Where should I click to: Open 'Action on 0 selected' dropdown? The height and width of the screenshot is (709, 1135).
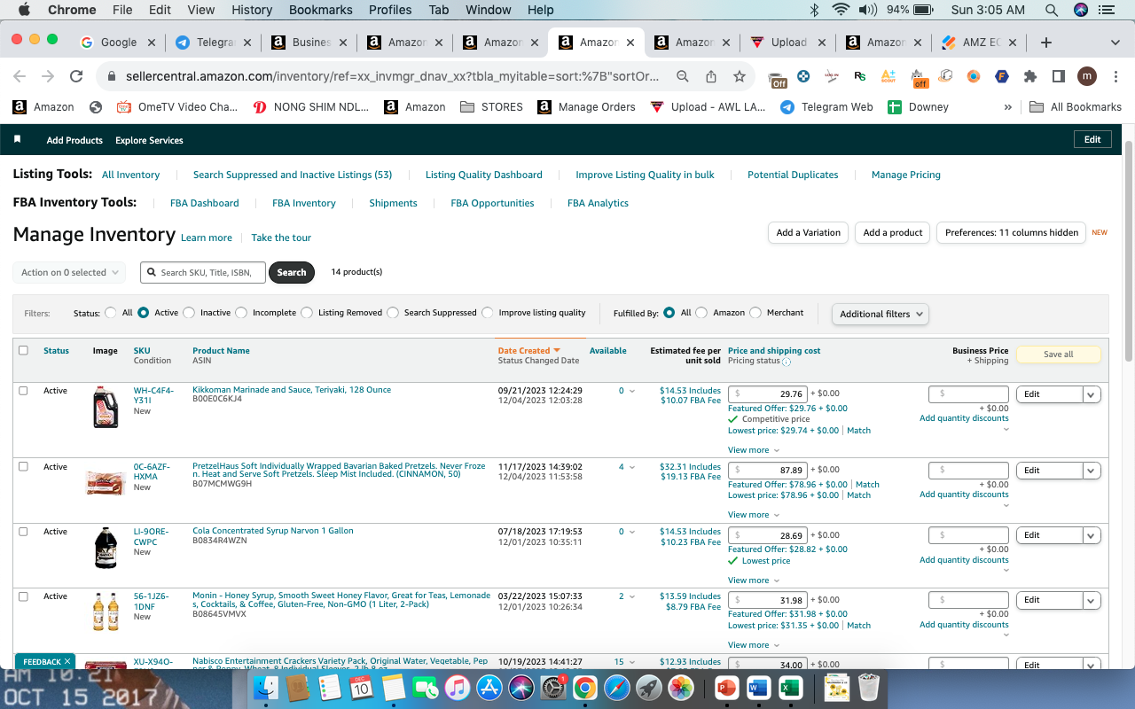click(x=69, y=272)
